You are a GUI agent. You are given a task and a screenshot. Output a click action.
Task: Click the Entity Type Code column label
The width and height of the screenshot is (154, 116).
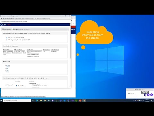coord(55,50)
